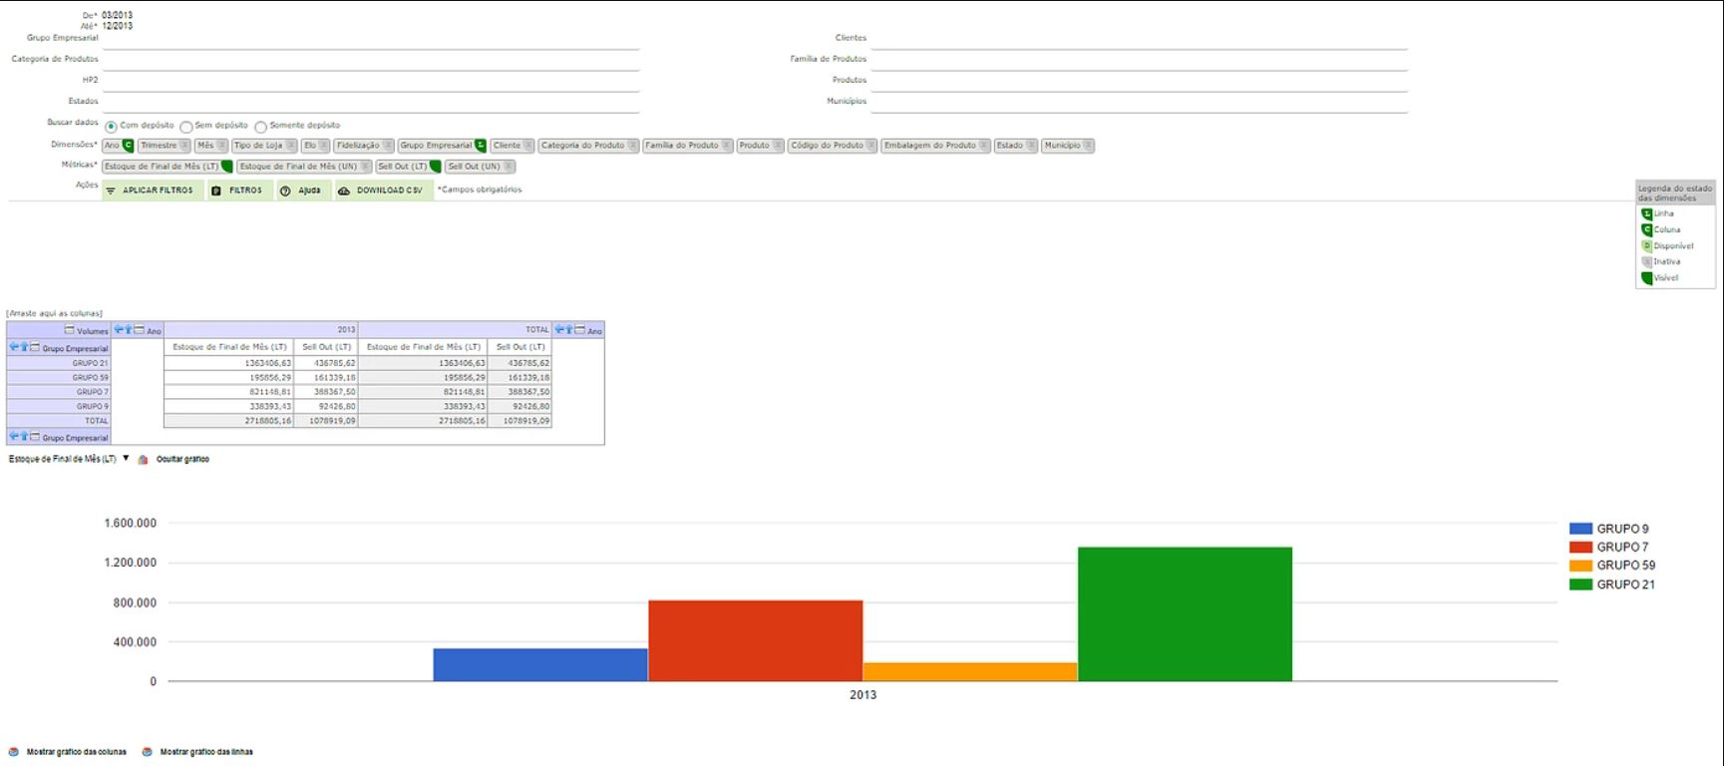The width and height of the screenshot is (1724, 766).
Task: Activate the Trimestre dimension via its small icon
Action: coord(184,146)
